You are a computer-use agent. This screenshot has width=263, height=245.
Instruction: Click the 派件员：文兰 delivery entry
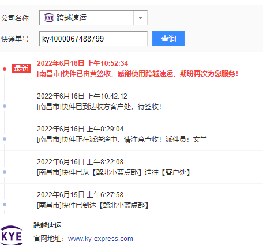122,140
